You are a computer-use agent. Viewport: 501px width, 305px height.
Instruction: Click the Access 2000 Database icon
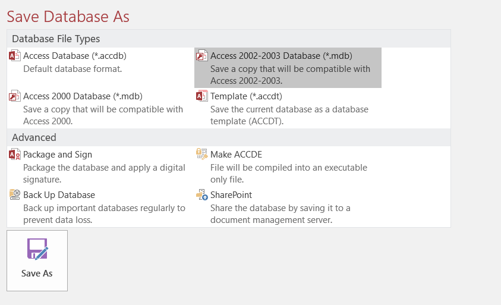click(x=15, y=96)
